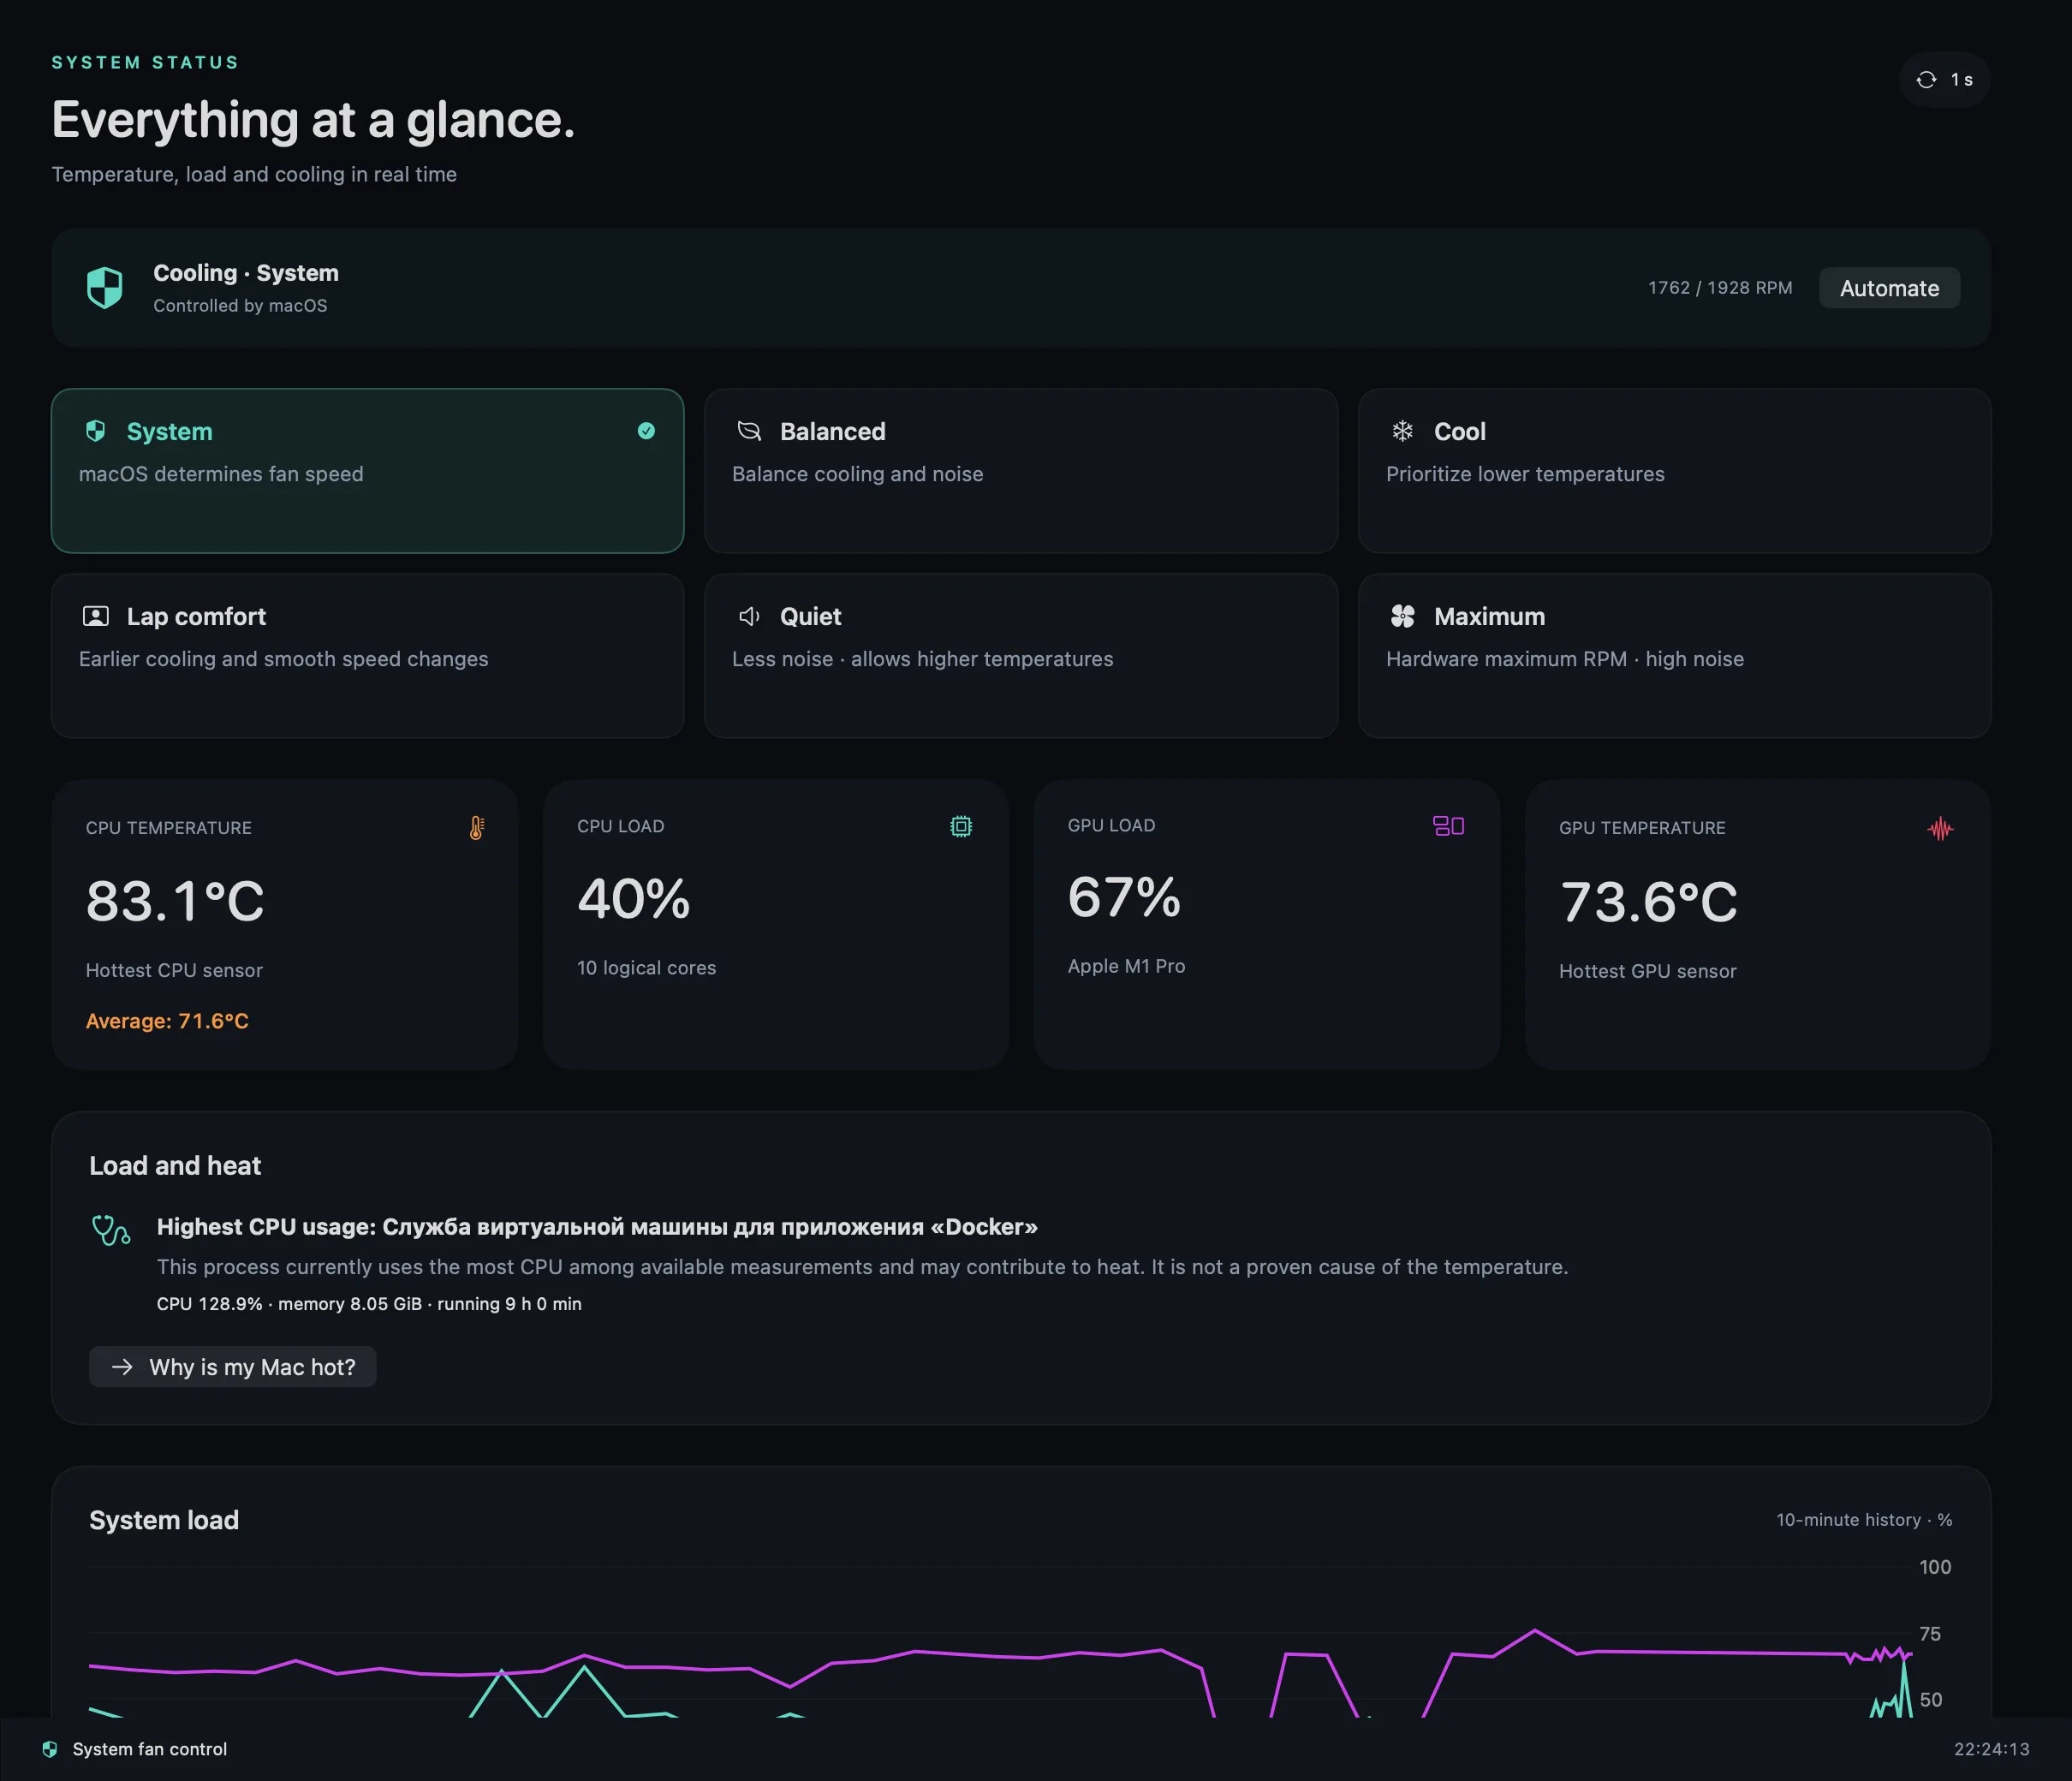Viewport: 2072px width, 1781px height.
Task: Open Why is my Mac hot?
Action: click(233, 1367)
